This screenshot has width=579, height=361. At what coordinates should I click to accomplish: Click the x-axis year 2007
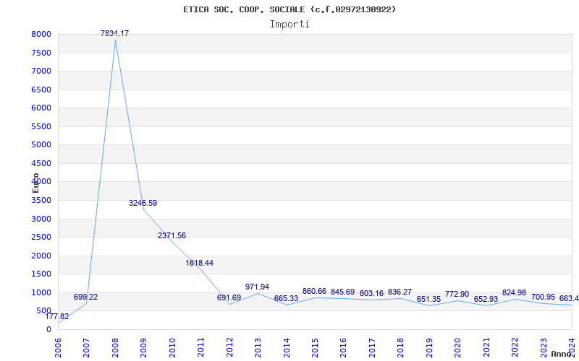pyautogui.click(x=86, y=348)
